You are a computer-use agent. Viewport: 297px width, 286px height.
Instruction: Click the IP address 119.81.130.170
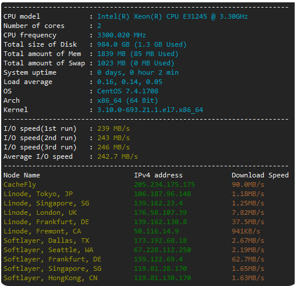[x=162, y=278]
